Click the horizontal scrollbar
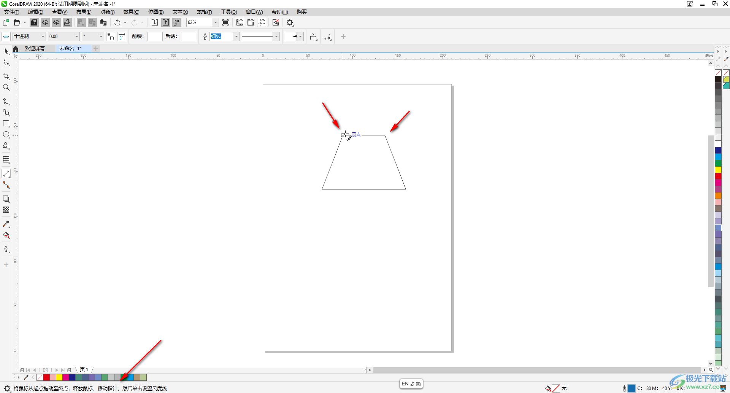730x393 pixels. coord(537,370)
